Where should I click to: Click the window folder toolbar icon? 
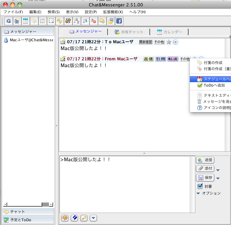[x=111, y=21]
